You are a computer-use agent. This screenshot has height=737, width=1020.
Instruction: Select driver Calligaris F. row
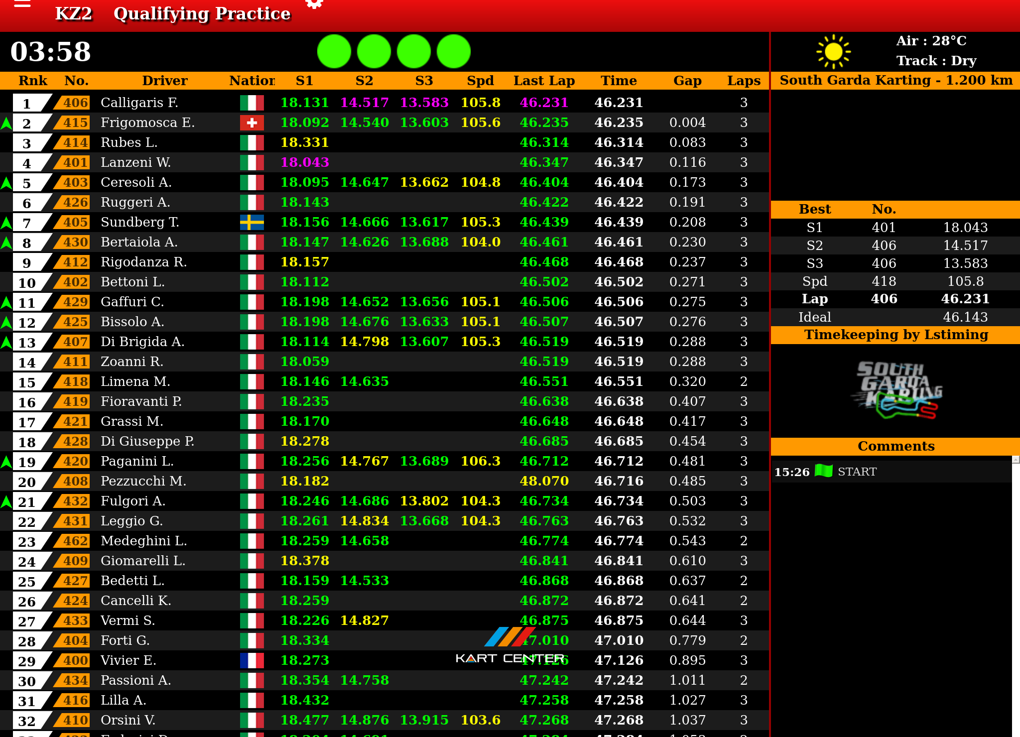139,103
